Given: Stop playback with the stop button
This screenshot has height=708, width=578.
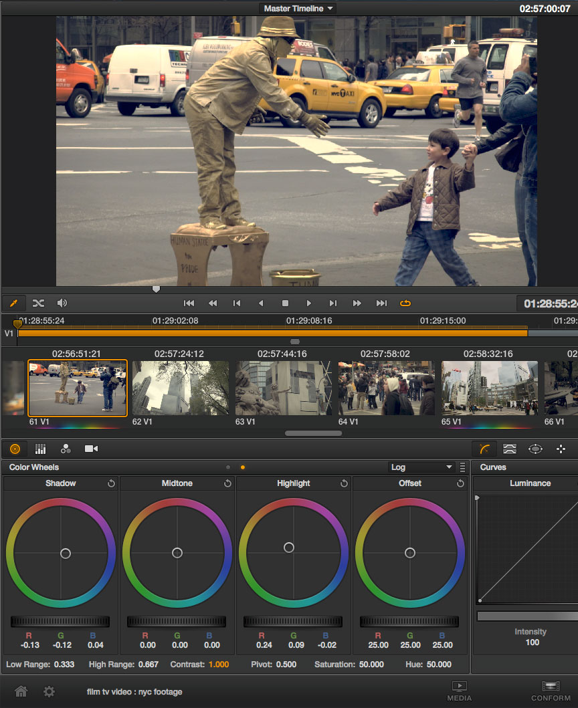Looking at the screenshot, I should pyautogui.click(x=285, y=304).
